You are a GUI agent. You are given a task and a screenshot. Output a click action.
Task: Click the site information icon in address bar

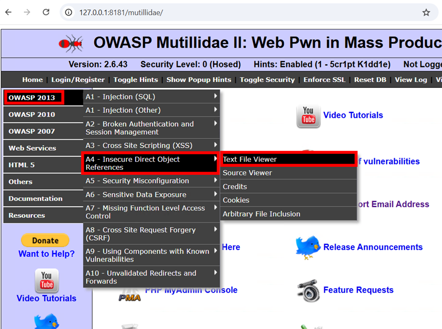click(68, 12)
